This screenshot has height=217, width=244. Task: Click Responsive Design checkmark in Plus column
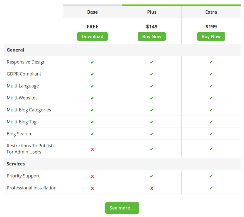(x=152, y=62)
